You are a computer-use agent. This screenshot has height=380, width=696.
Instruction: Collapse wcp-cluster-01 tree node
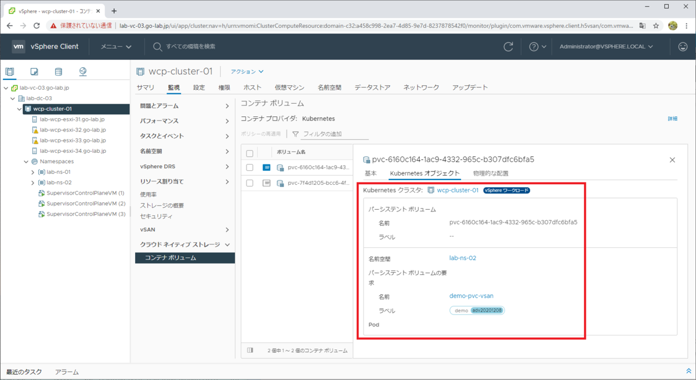coord(19,109)
